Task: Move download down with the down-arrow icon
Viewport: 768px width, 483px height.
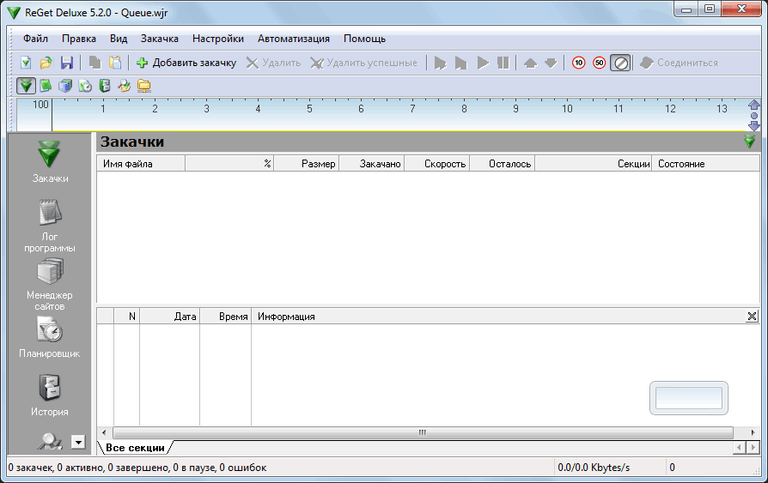Action: (x=551, y=63)
